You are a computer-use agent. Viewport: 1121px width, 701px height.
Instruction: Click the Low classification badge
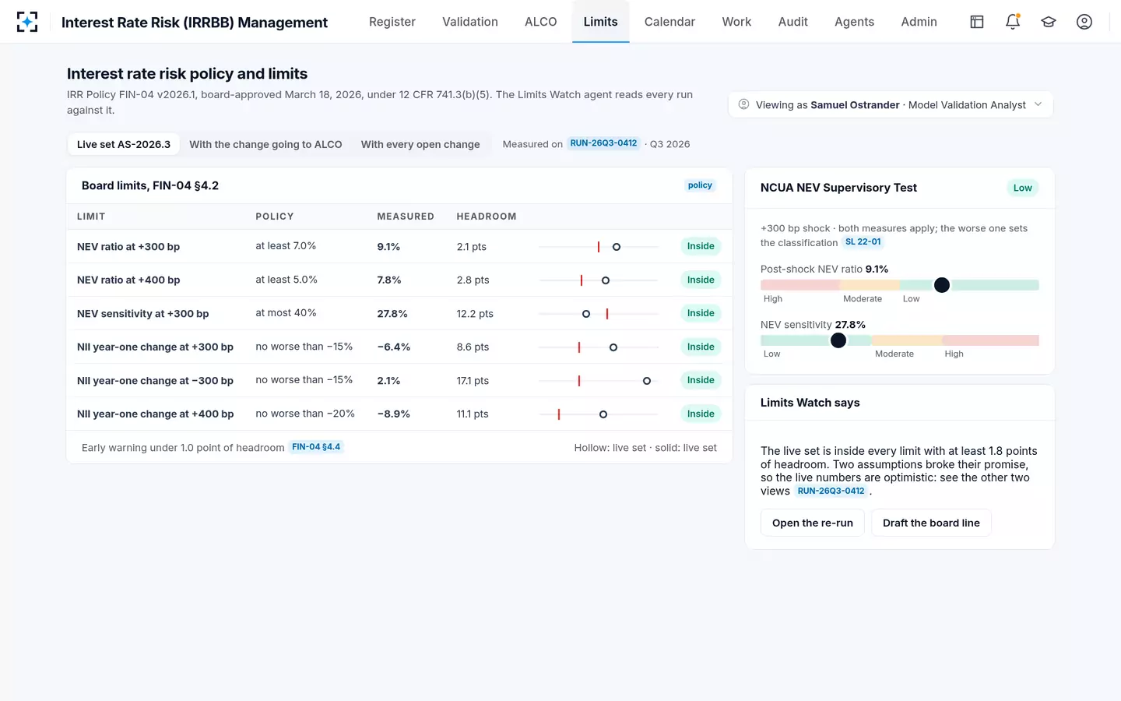pyautogui.click(x=1022, y=188)
